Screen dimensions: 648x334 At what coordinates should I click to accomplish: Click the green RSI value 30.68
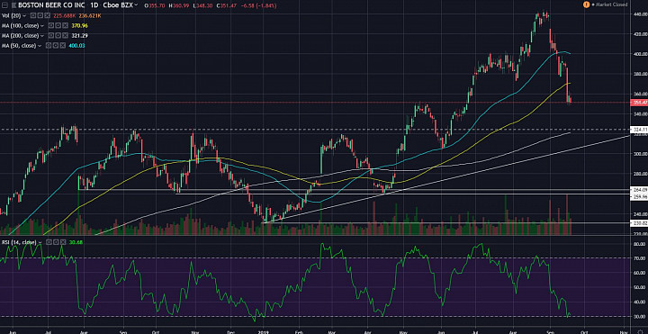pos(76,242)
